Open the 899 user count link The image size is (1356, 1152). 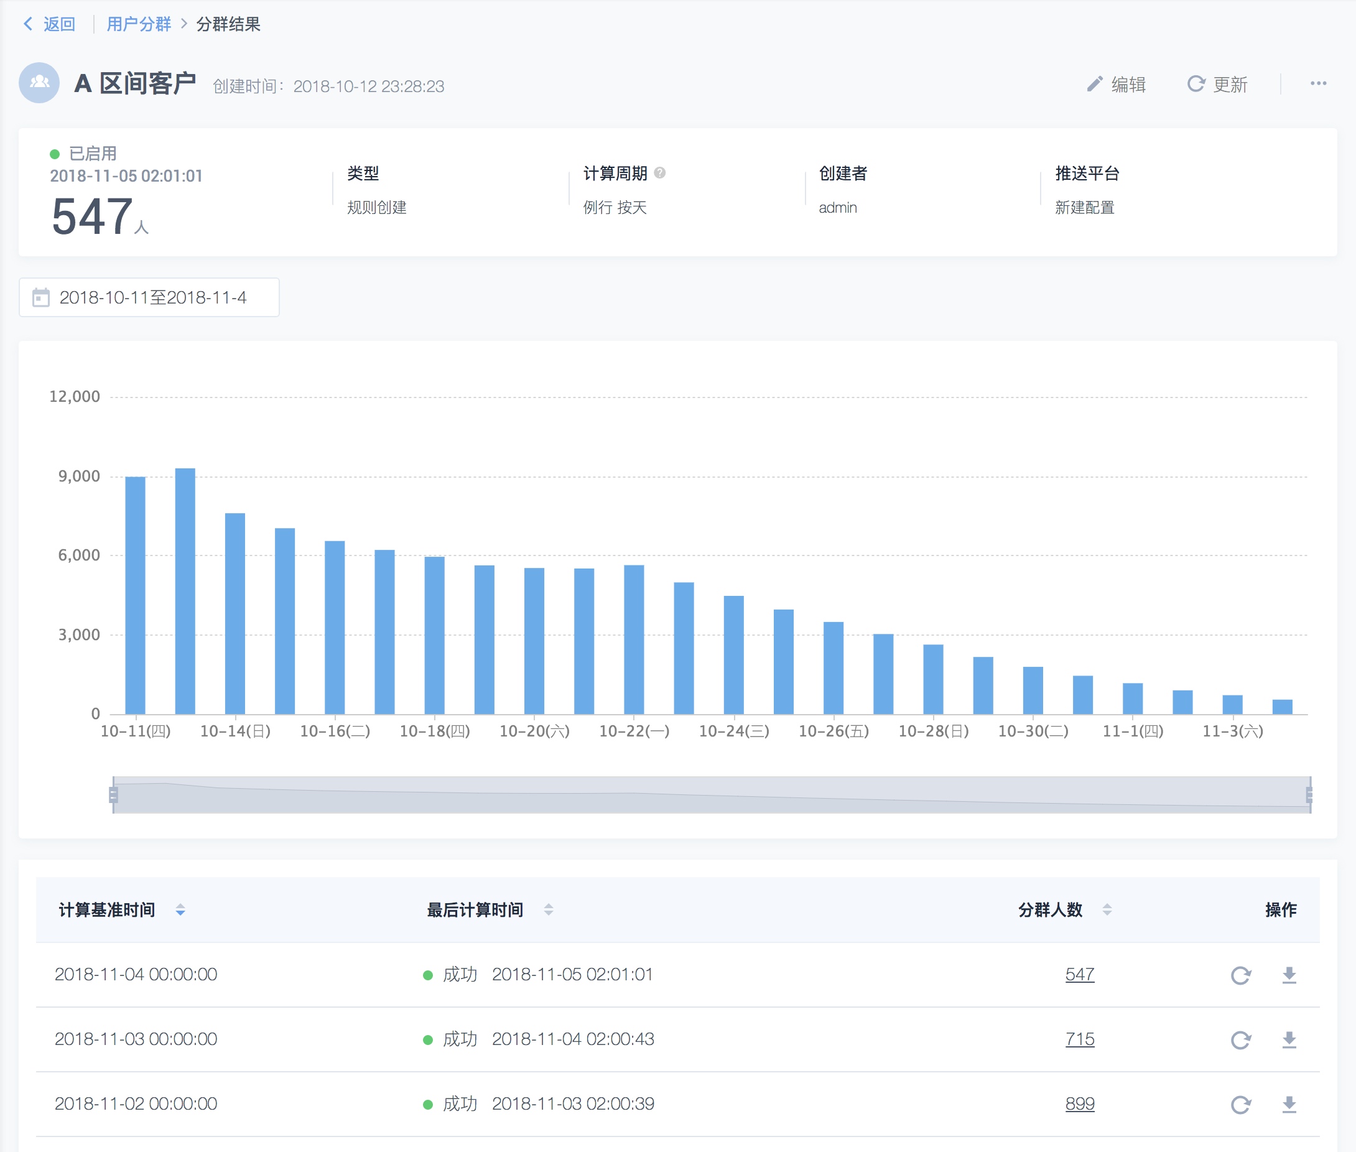(x=1080, y=1103)
